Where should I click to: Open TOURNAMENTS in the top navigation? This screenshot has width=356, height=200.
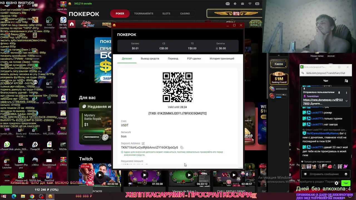pyautogui.click(x=144, y=14)
